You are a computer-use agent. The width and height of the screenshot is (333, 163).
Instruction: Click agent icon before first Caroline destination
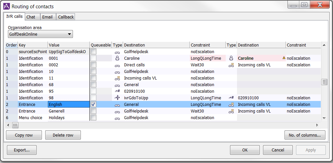(x=117, y=58)
